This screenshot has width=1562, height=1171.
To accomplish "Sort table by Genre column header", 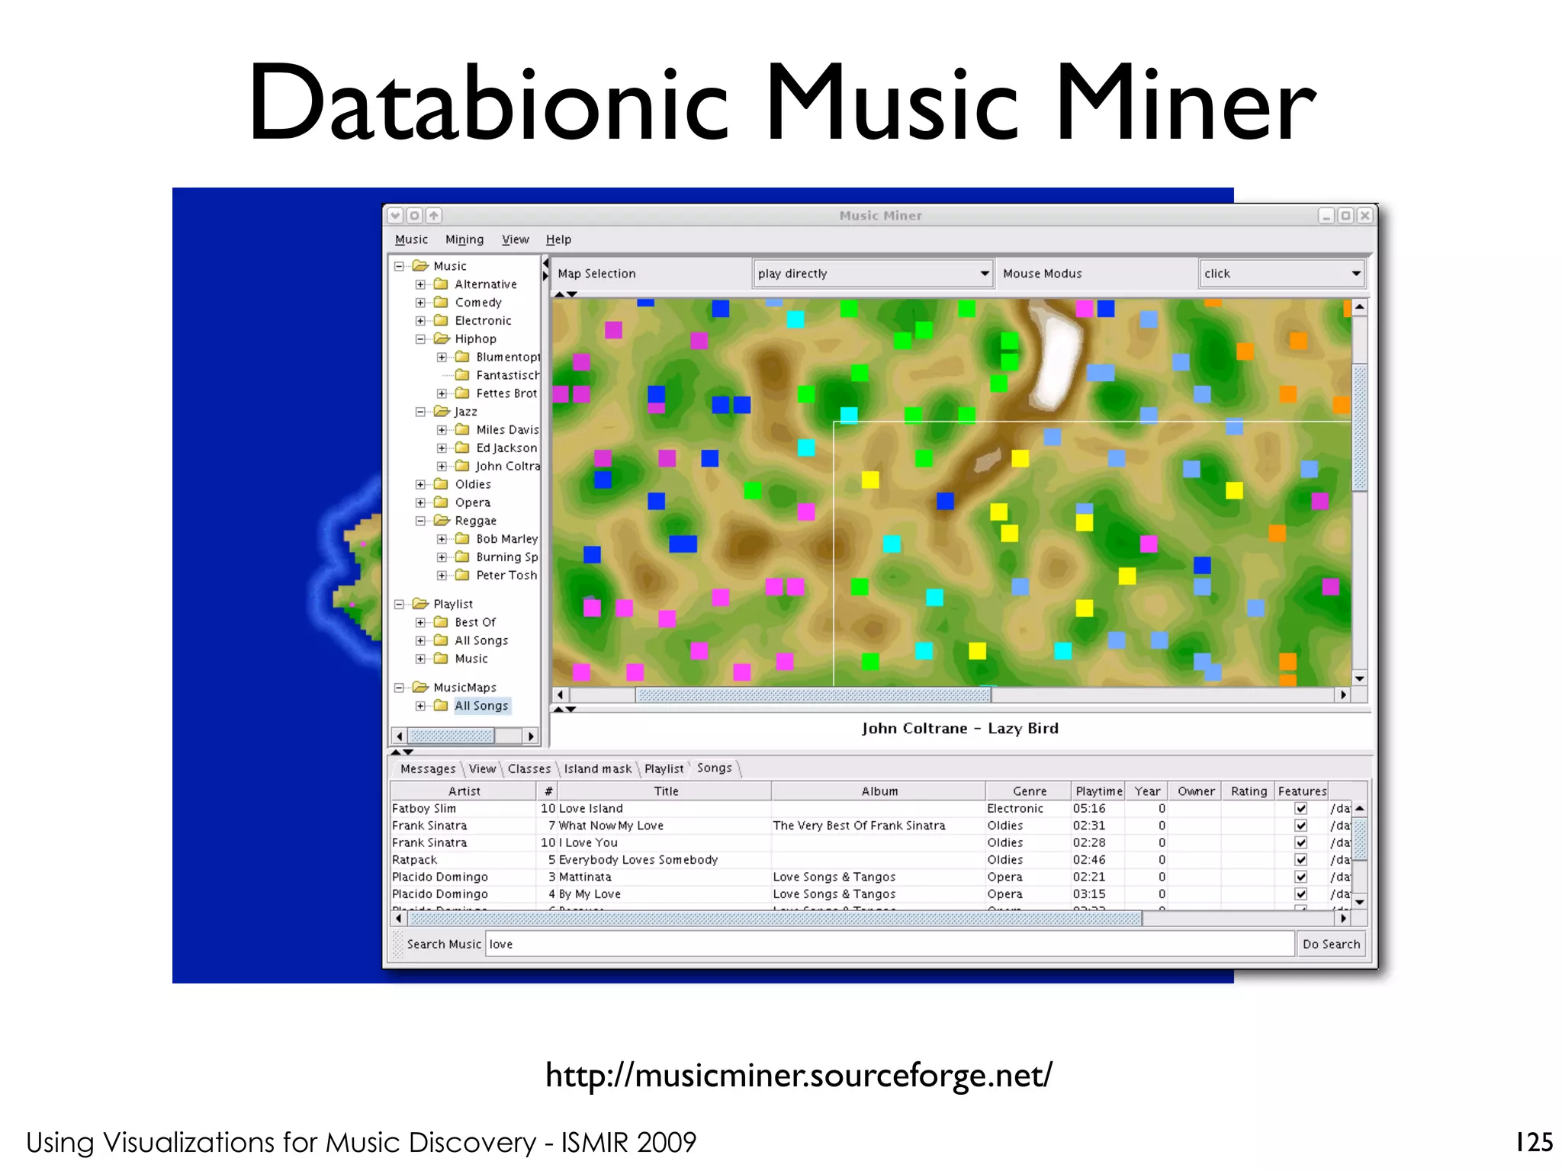I will tap(1029, 791).
